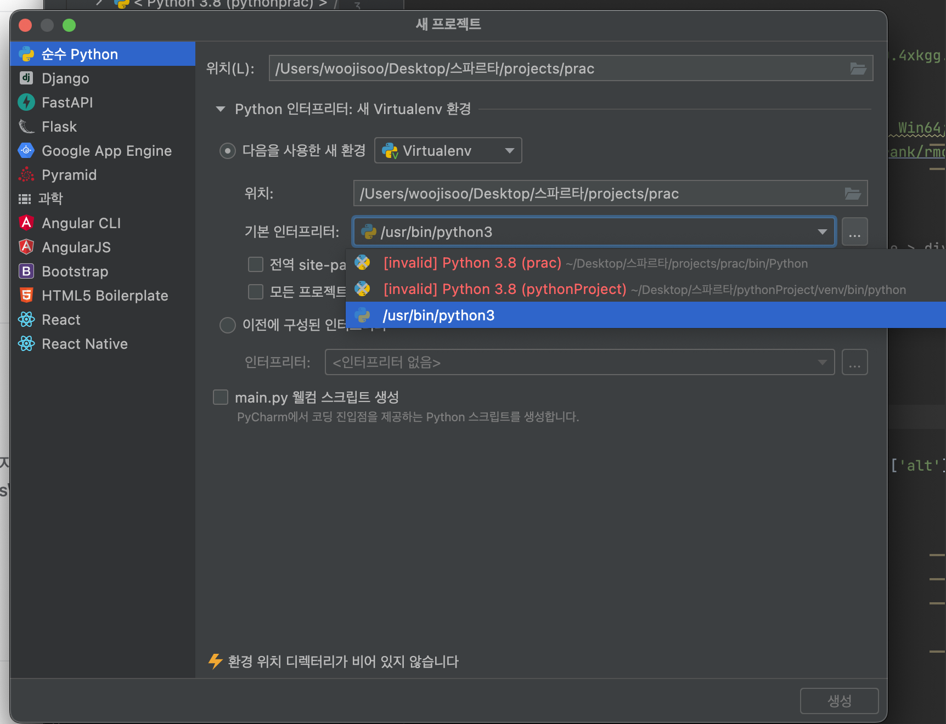Select Django project type
946x724 pixels.
click(x=103, y=78)
